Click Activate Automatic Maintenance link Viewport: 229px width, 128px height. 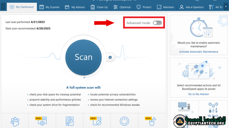point(198,52)
